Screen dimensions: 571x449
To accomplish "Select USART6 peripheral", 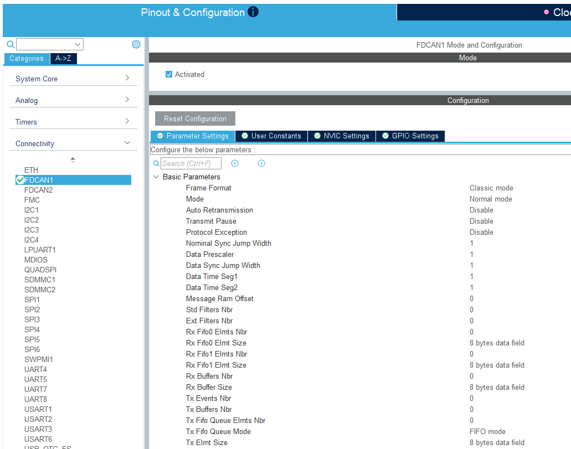I will 38,439.
